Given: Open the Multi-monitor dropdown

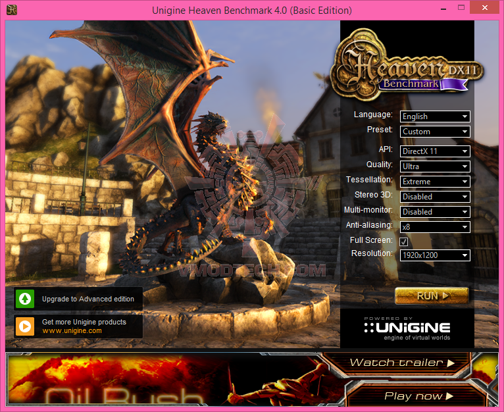Looking at the screenshot, I should pyautogui.click(x=435, y=212).
